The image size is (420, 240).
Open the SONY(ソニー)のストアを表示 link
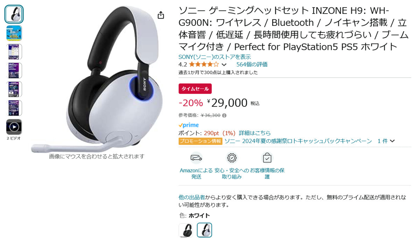pos(215,57)
